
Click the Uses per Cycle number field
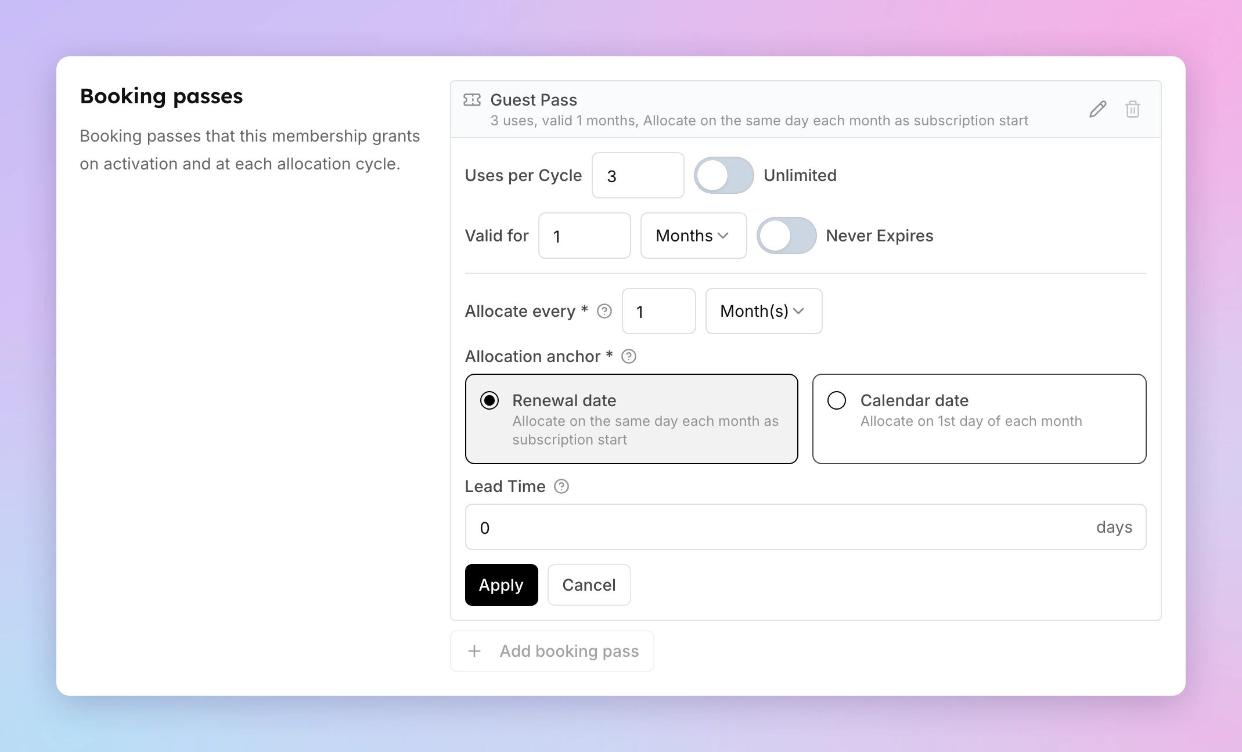(x=638, y=175)
